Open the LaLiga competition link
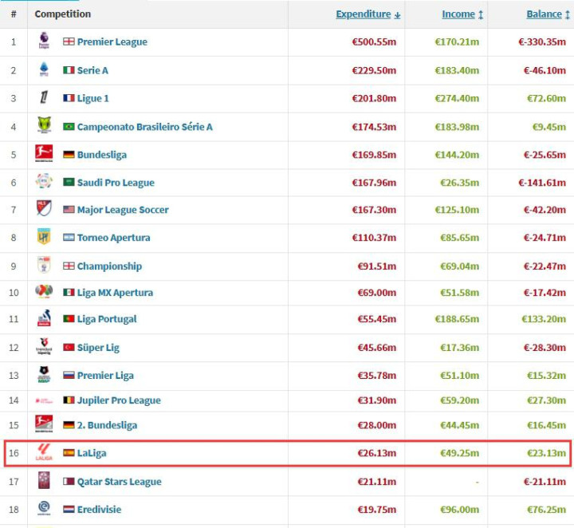Screen dimensions: 574x528 92,453
